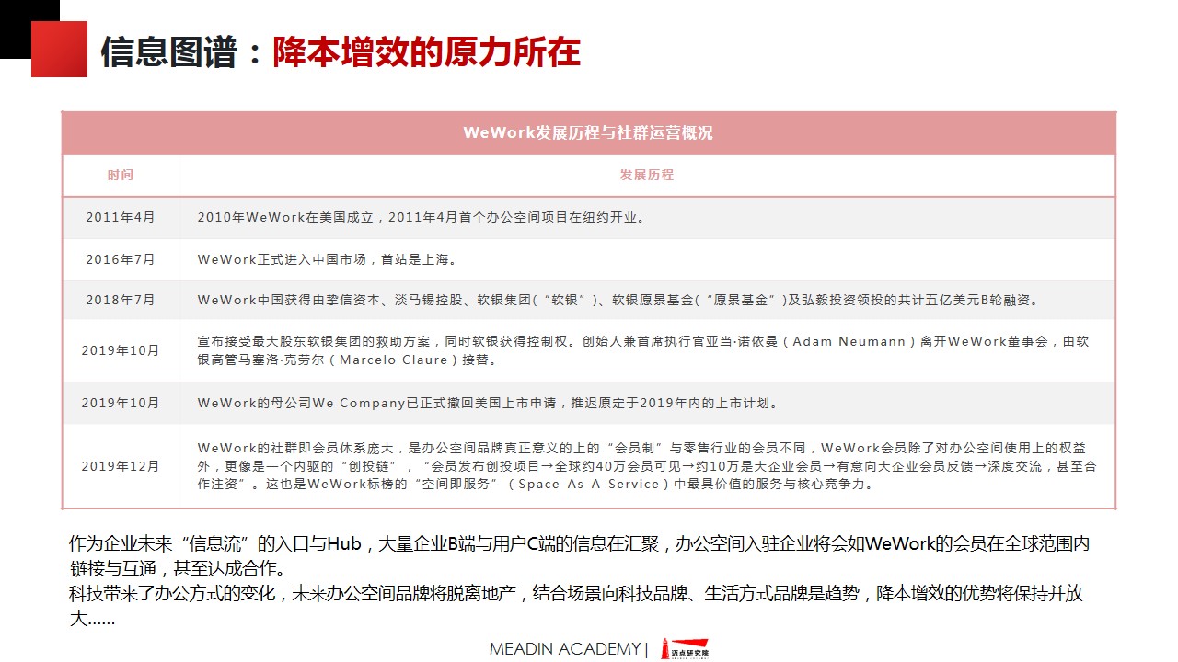Click the red '降本增效的原力所在' title text

point(426,53)
